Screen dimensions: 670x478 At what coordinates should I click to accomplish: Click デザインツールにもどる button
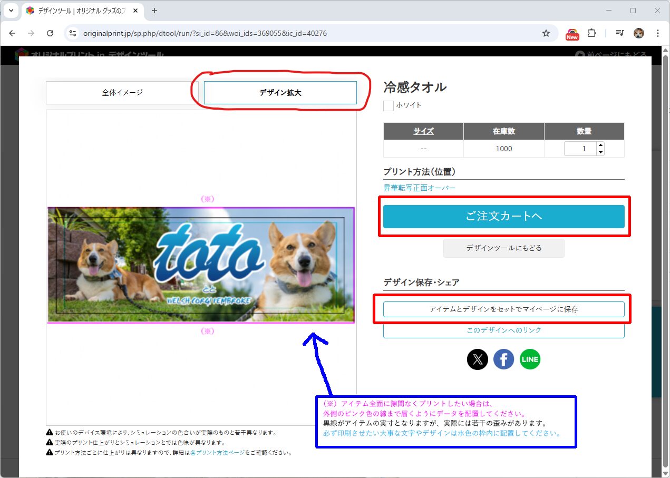click(503, 248)
